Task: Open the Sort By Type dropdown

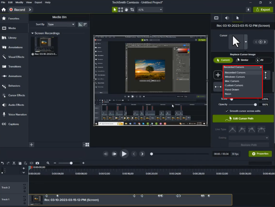Action: [x=60, y=24]
